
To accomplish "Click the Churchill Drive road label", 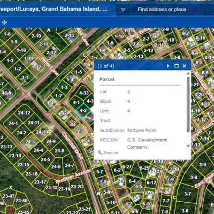I will [73, 146].
